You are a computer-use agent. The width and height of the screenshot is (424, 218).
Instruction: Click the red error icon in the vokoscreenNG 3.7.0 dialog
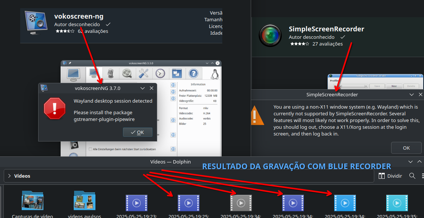point(55,108)
